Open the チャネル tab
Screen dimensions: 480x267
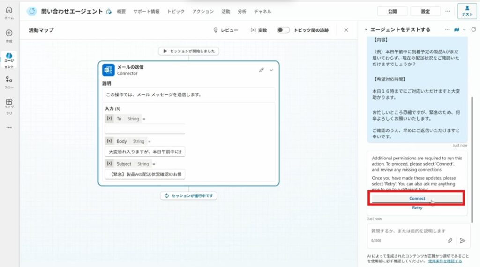coord(262,11)
